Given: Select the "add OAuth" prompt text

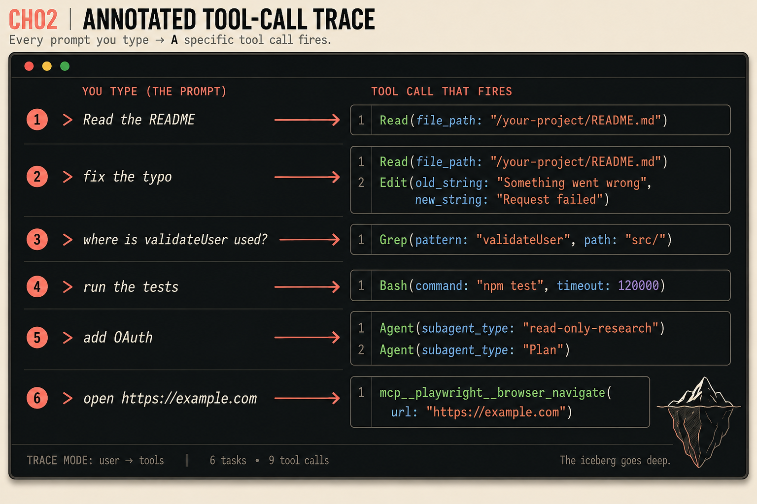Looking at the screenshot, I should click(118, 338).
